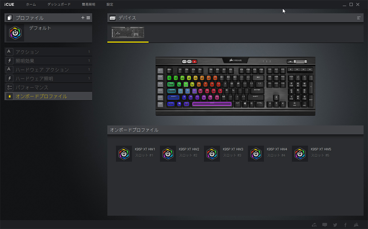Open the Facebook icon in footer
The image size is (368, 229).
click(345, 225)
